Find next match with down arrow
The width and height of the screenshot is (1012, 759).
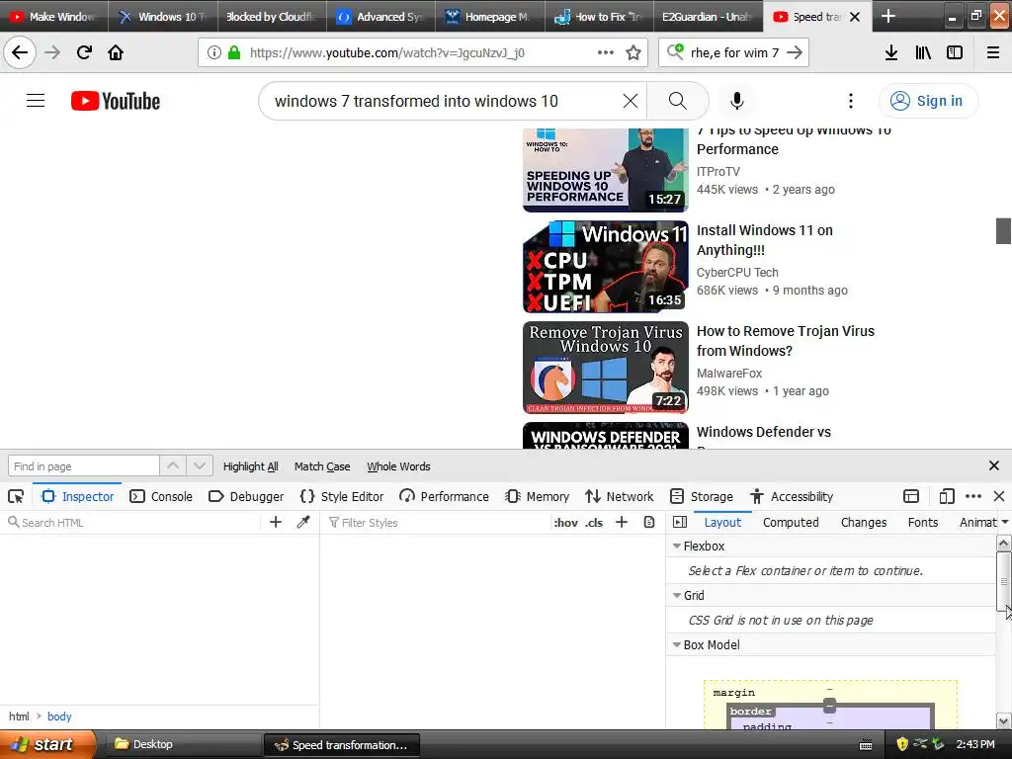point(200,465)
